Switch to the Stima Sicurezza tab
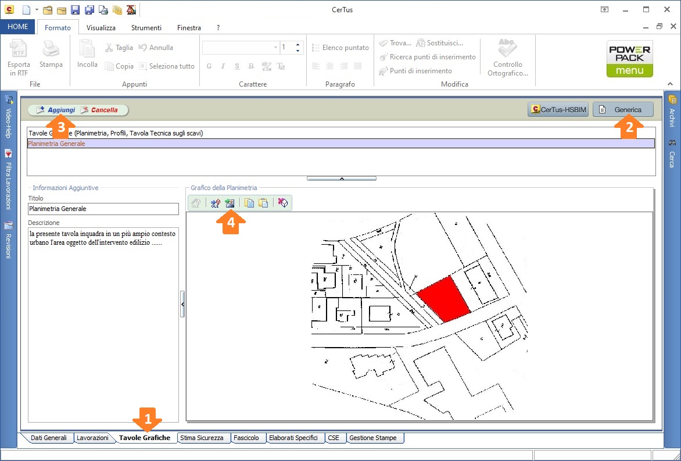 202,438
